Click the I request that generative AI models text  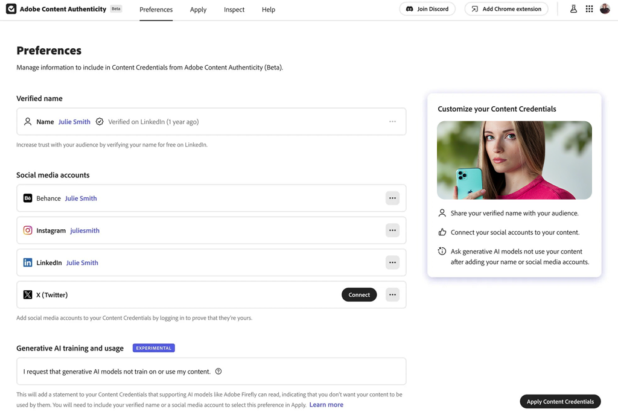point(117,372)
